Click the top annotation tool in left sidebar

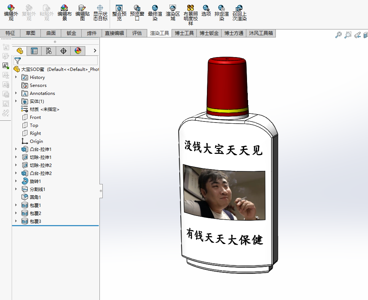click(x=6, y=47)
